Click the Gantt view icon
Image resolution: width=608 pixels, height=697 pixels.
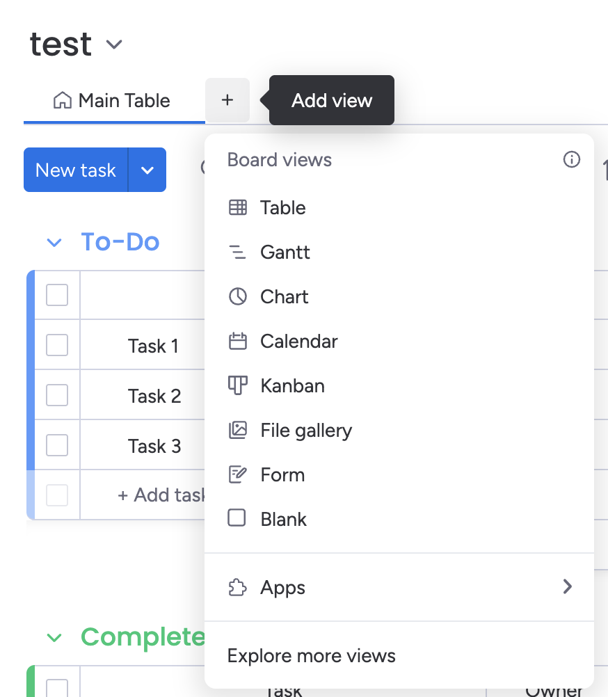238,252
